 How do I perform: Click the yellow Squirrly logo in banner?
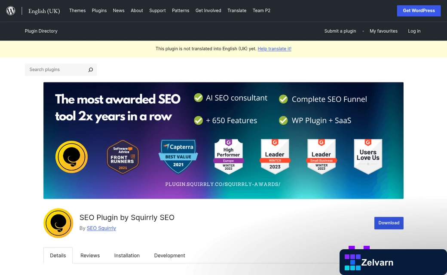[71, 157]
